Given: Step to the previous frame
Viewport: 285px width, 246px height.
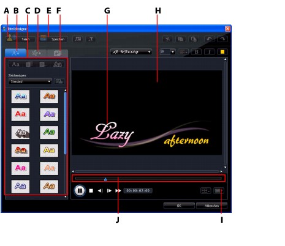Looking at the screenshot, I should (100, 191).
